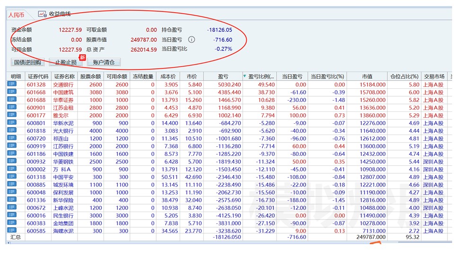Open detail icon for 光大银行 row

[x=12, y=130]
